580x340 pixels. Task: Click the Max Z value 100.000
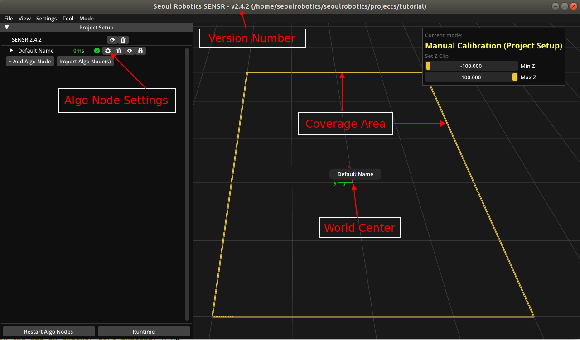471,77
